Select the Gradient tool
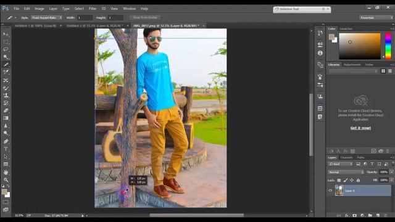The height and width of the screenshot is (222, 395). click(6, 118)
